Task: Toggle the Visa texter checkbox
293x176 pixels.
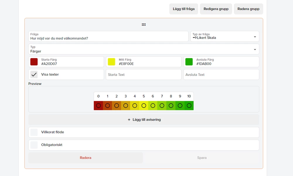Action: tap(34, 75)
